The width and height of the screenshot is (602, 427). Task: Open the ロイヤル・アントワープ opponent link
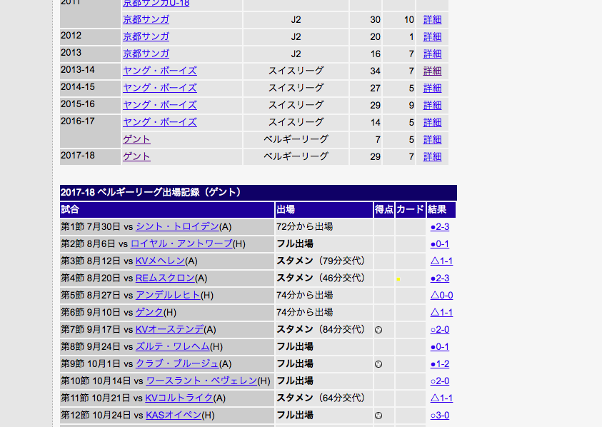[x=181, y=243]
